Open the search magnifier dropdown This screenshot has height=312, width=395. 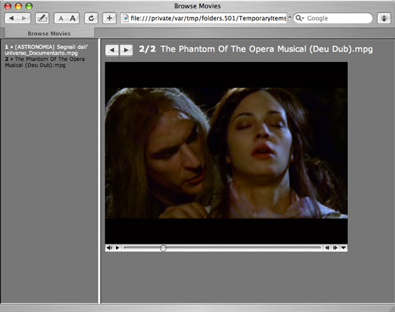(x=300, y=18)
